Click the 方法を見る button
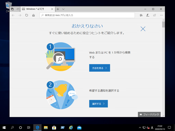 (x=100, y=68)
